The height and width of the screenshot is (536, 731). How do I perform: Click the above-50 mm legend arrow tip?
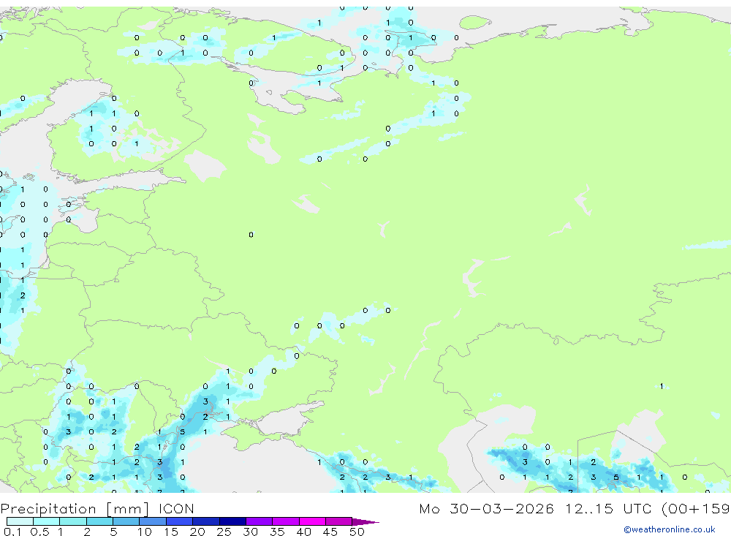point(365,522)
